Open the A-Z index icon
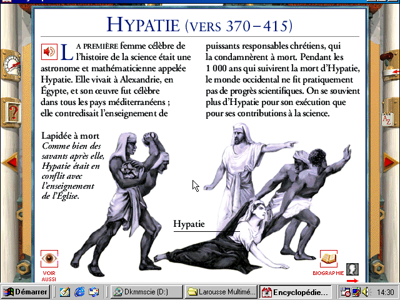 (x=387, y=119)
